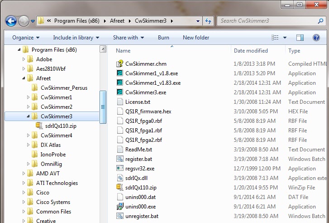Select the ATI Technologies folder in tree
The image size is (329, 223).
pos(57,183)
